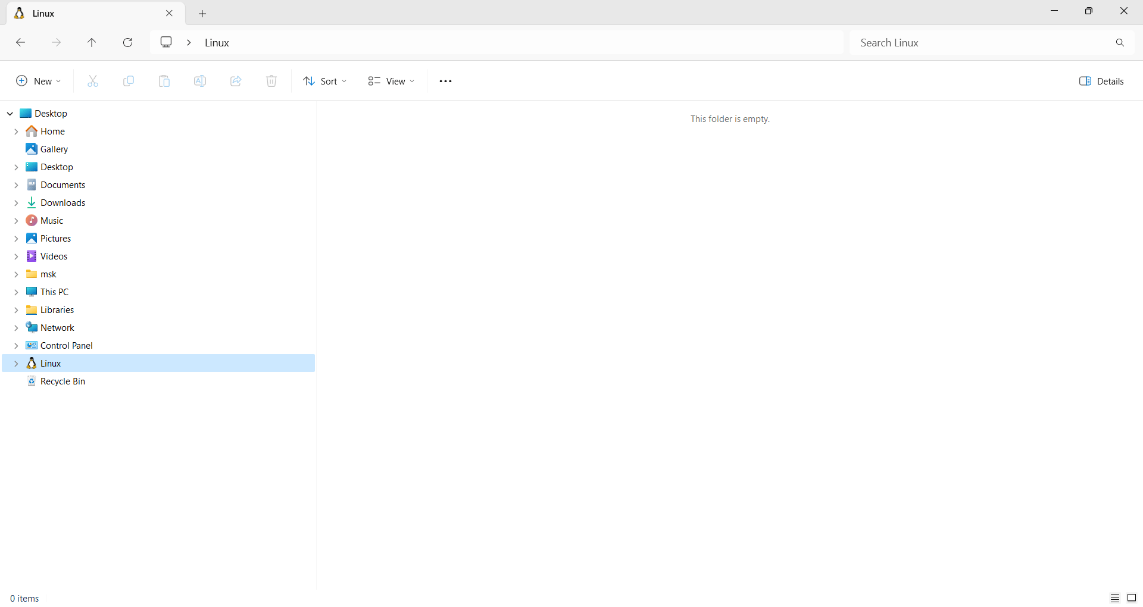Open the New button menu
The width and height of the screenshot is (1143, 607).
pyautogui.click(x=38, y=81)
